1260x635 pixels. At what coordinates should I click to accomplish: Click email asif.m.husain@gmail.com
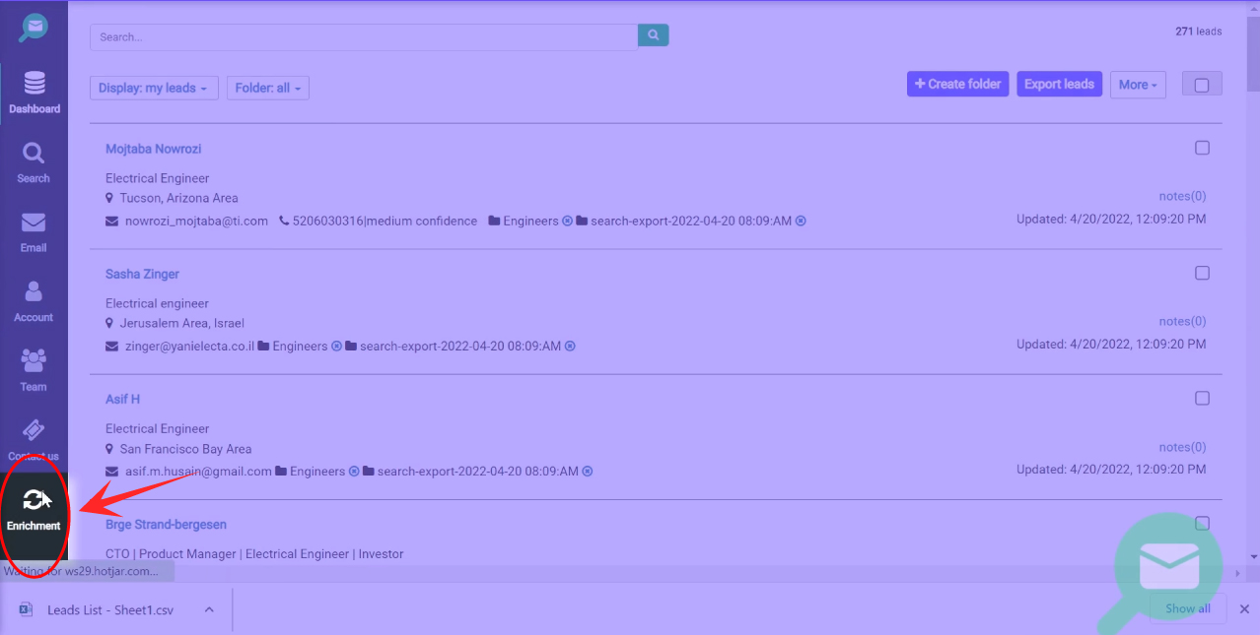pyautogui.click(x=198, y=472)
